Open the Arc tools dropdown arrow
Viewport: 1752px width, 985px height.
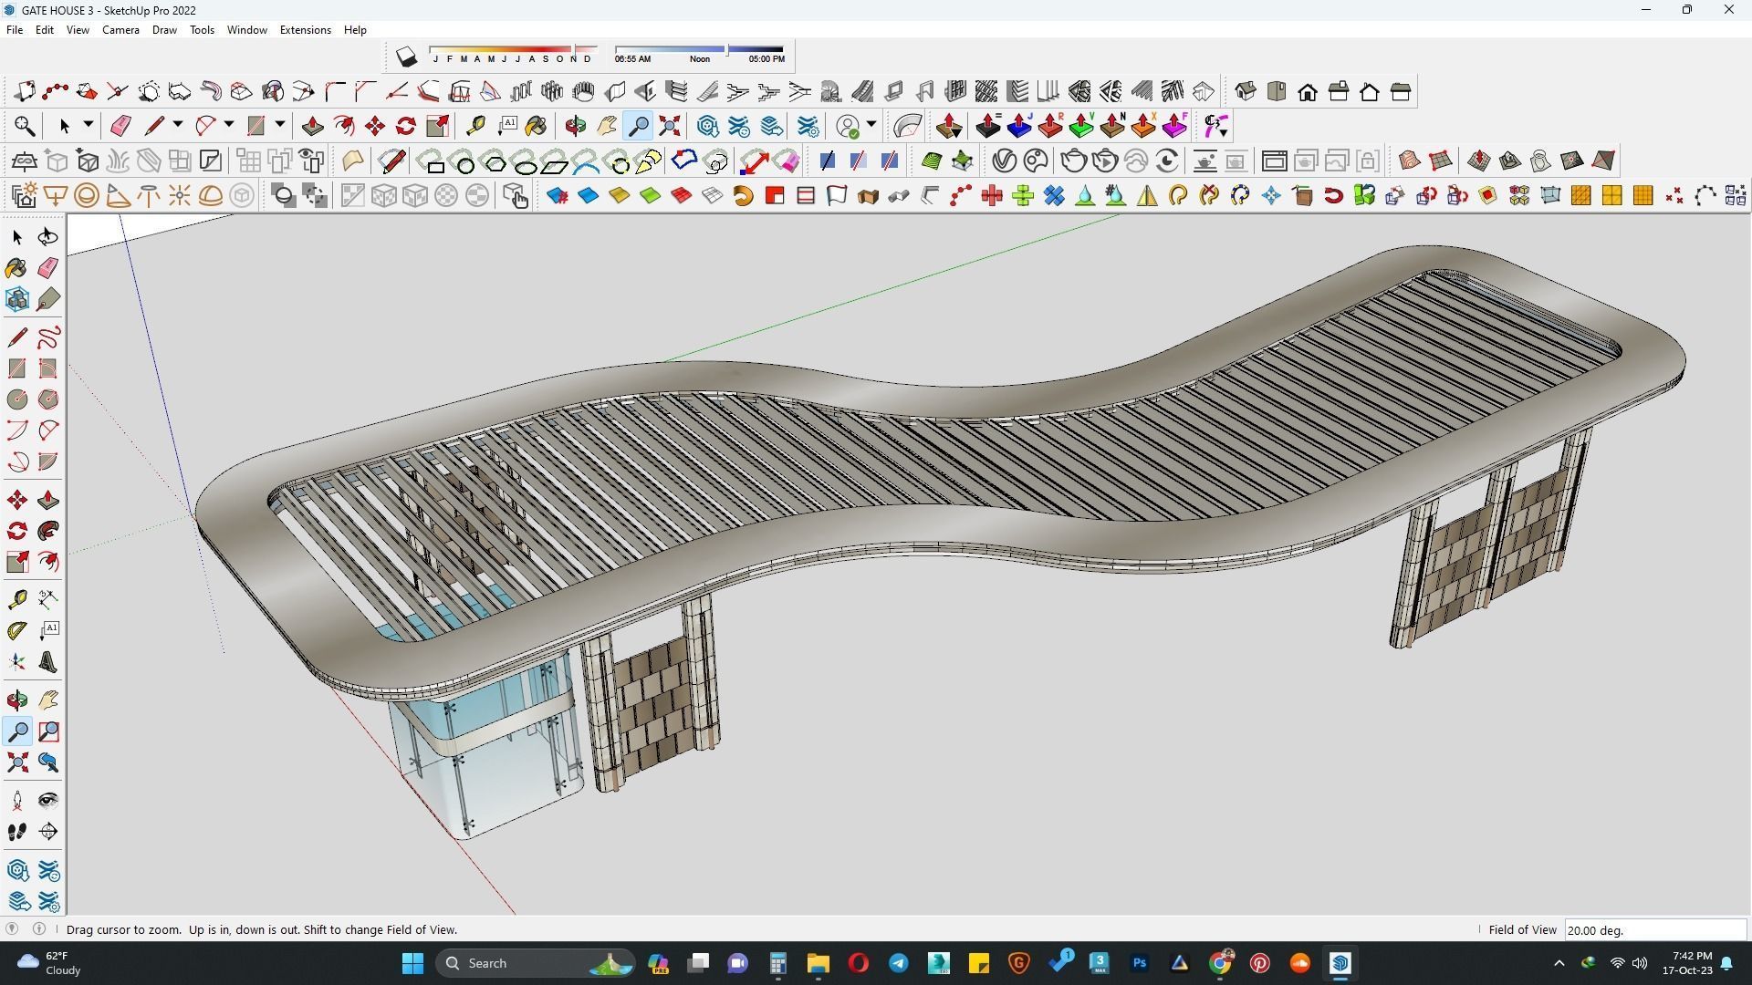(229, 125)
